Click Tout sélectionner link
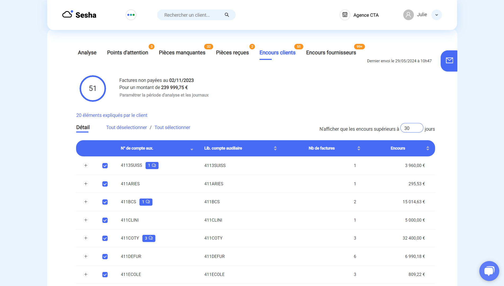504x286 pixels. [172, 127]
